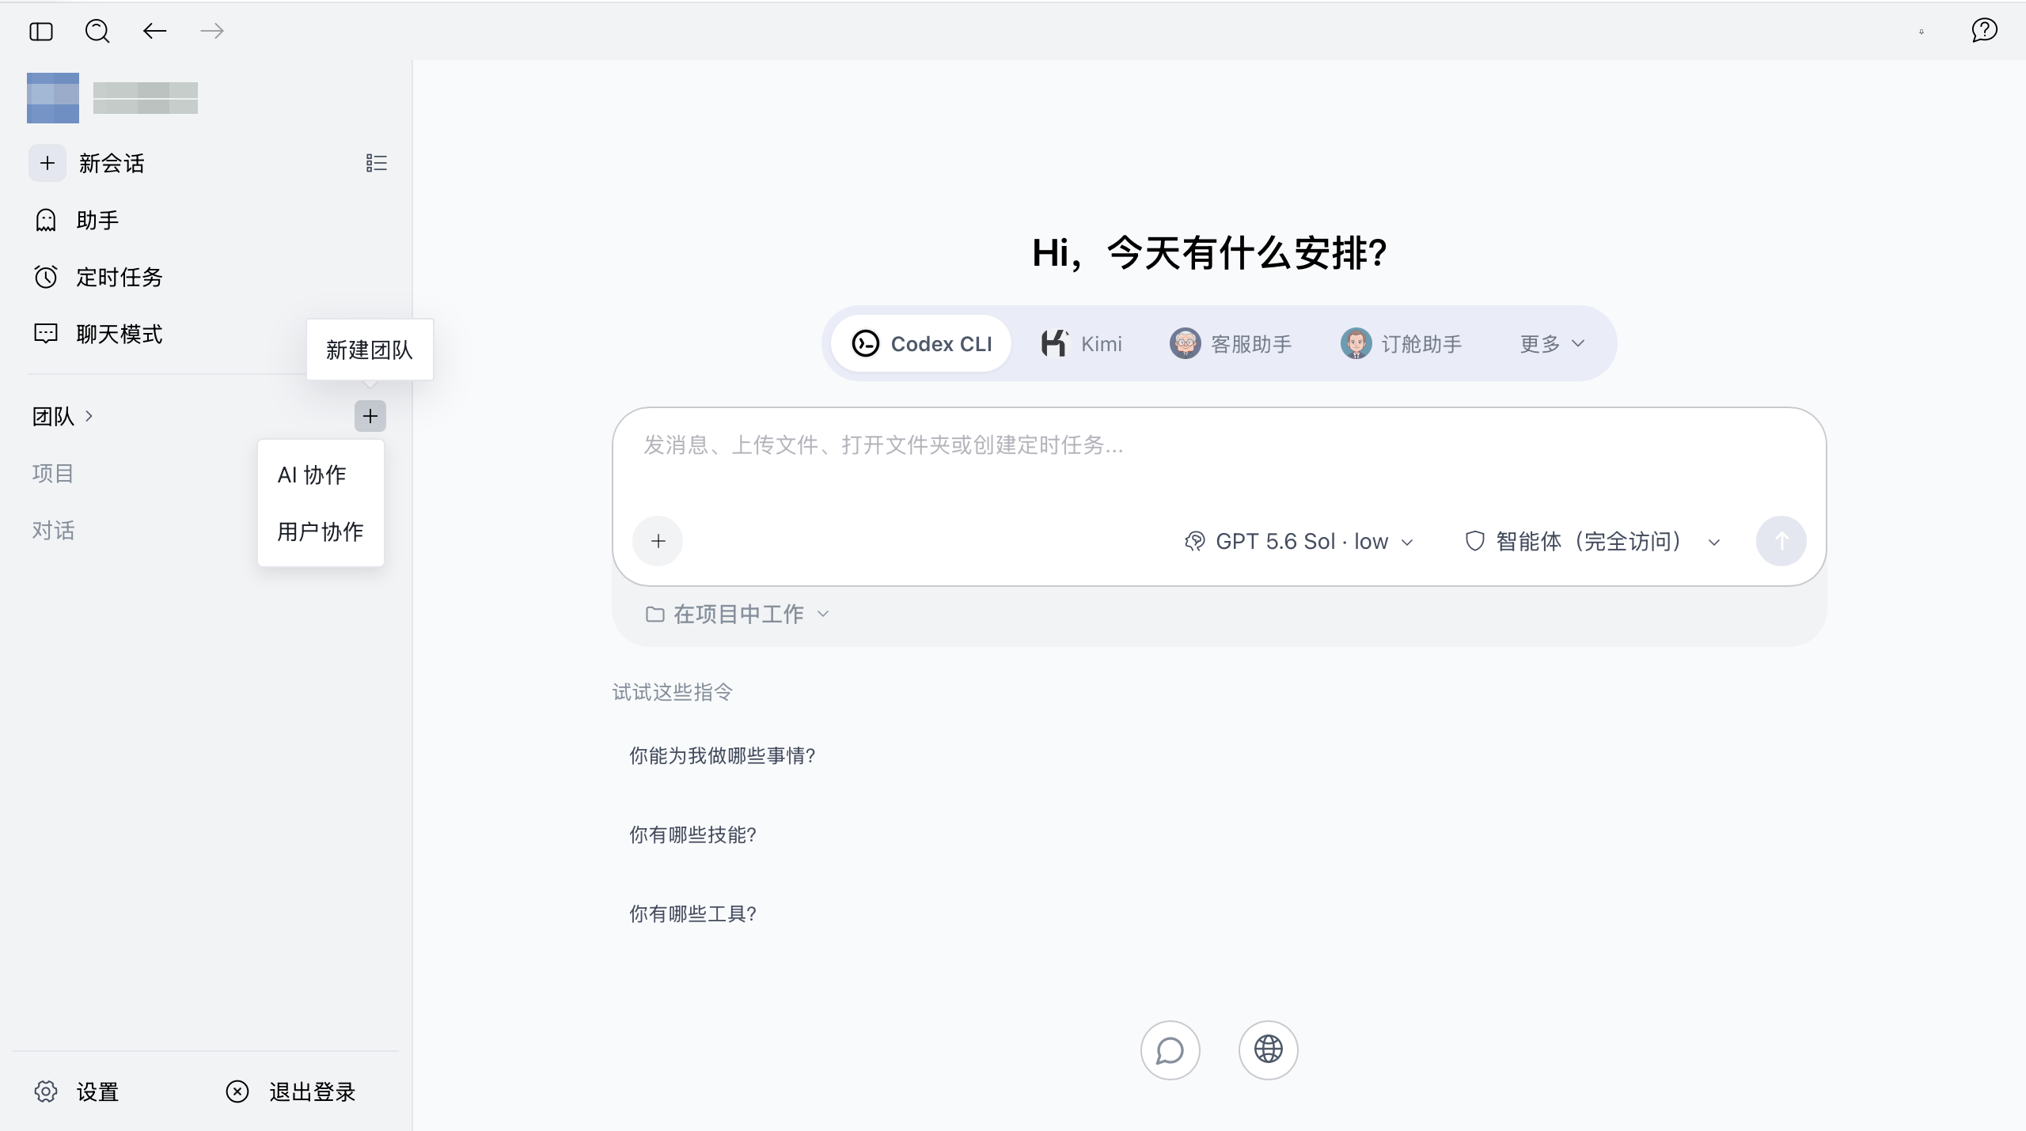Click the 订舱助手 avatar icon

[1356, 344]
